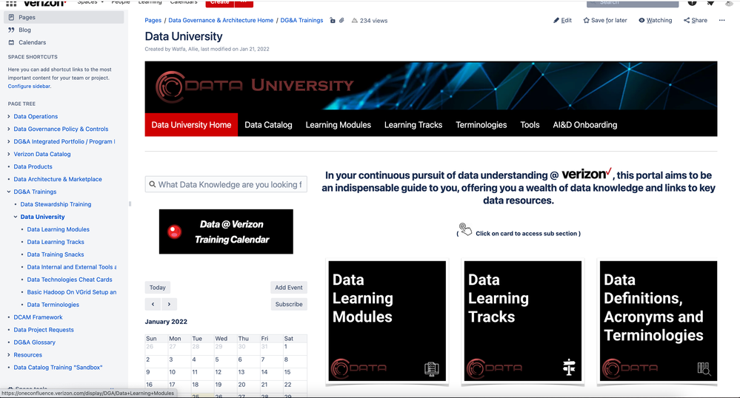The width and height of the screenshot is (740, 398).
Task: Click the Today calendar button
Action: [158, 288]
